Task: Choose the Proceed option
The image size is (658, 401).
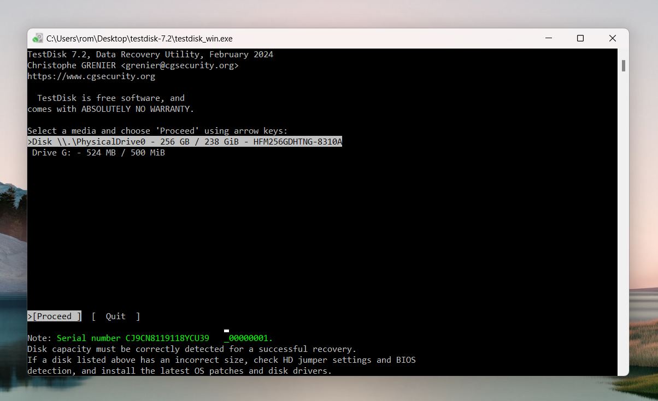Action: click(55, 316)
